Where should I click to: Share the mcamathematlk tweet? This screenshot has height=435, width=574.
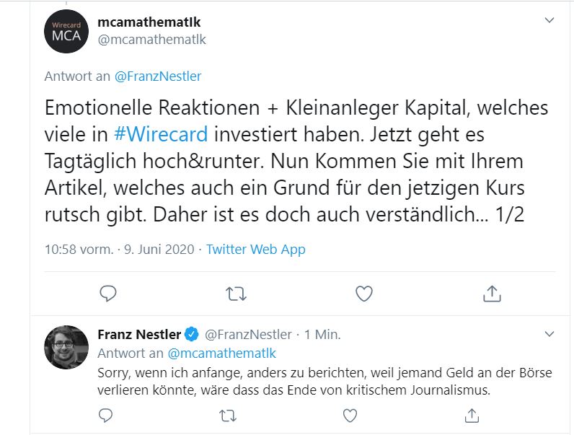click(491, 293)
